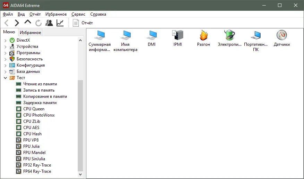
Task: Open the Сервис menu
Action: (x=78, y=14)
